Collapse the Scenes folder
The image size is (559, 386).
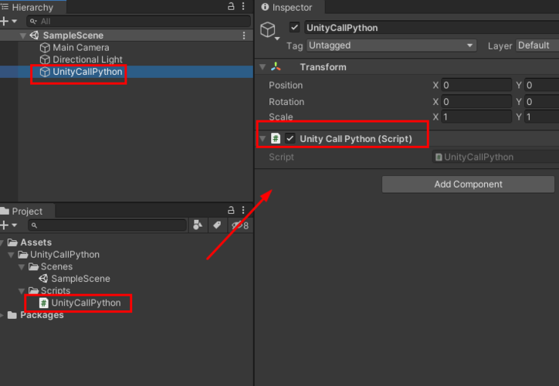[x=22, y=267]
